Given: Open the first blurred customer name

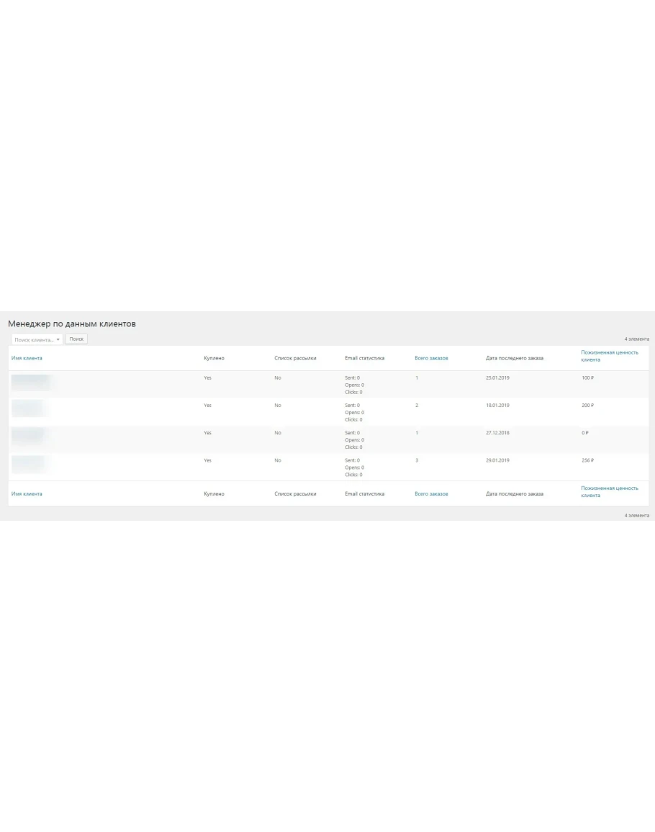Looking at the screenshot, I should 30,382.
